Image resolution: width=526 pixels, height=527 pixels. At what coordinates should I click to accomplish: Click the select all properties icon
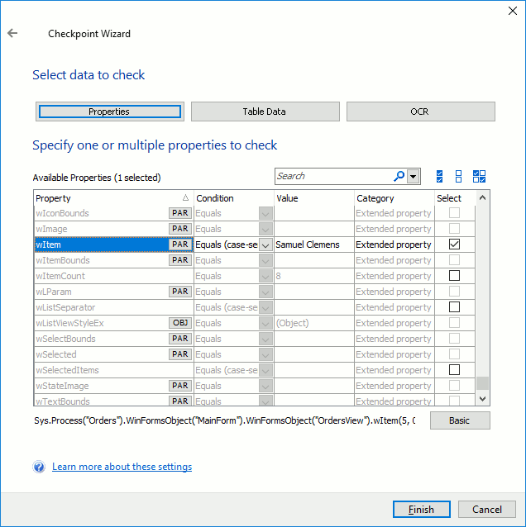[x=439, y=176]
